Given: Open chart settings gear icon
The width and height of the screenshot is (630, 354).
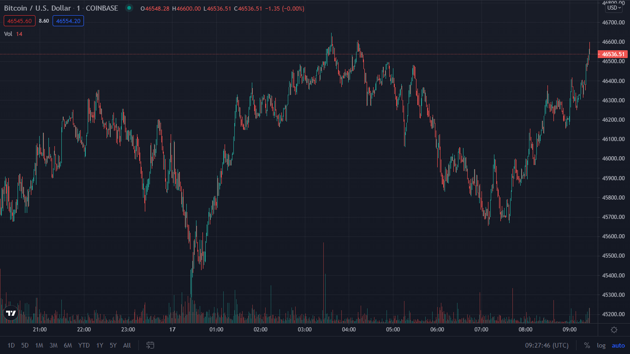Looking at the screenshot, I should click(x=614, y=330).
